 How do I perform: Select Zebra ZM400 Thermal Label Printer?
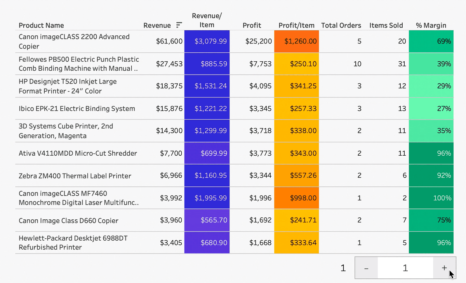[x=75, y=176]
